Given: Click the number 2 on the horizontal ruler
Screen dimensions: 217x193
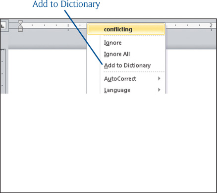Looking at the screenshot, I should pyautogui.click(x=211, y=25).
